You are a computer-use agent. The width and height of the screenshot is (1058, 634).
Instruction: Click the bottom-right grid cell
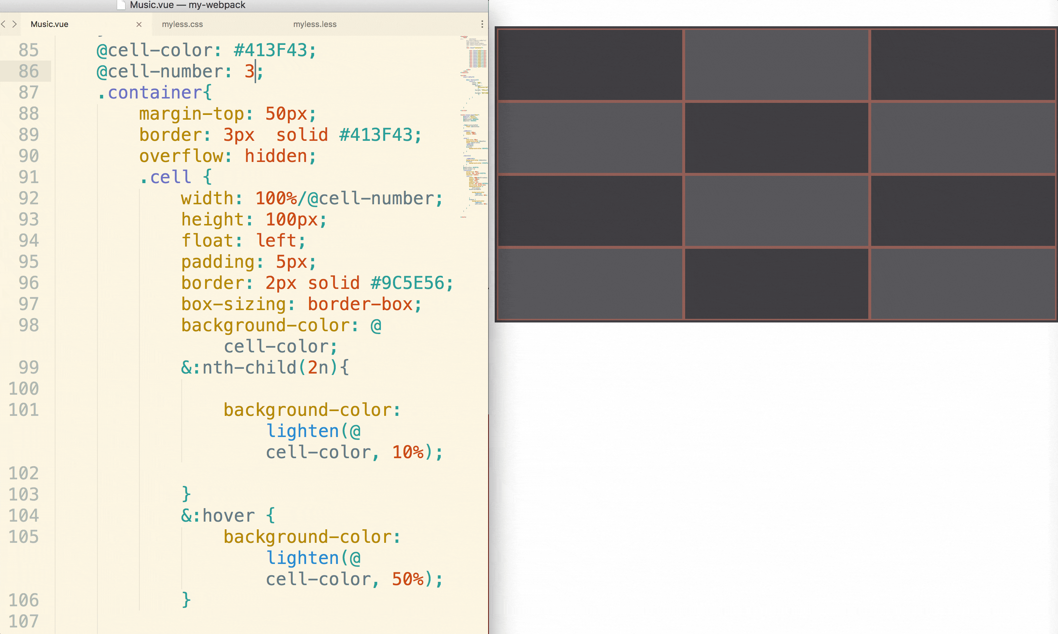(x=963, y=284)
